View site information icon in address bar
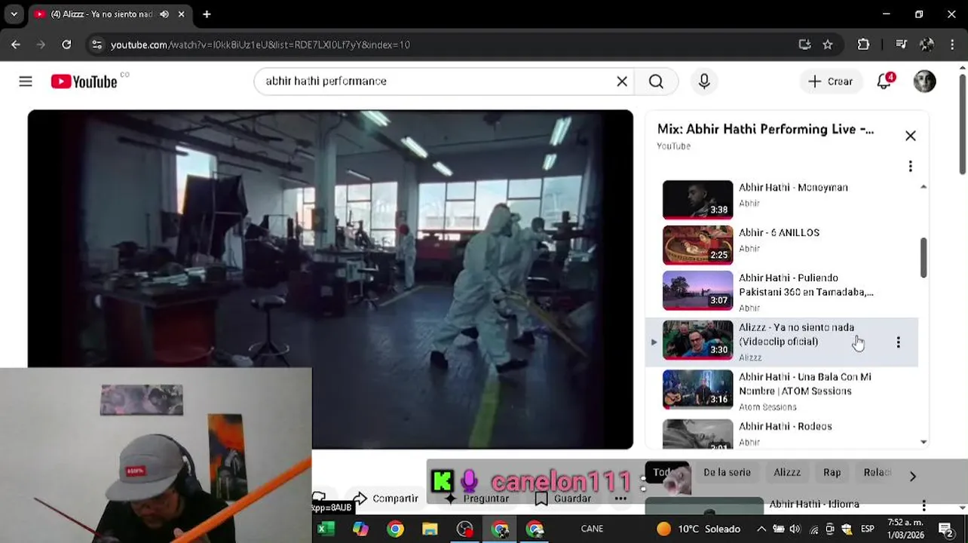Screen dimensions: 968x543 pyautogui.click(x=96, y=45)
